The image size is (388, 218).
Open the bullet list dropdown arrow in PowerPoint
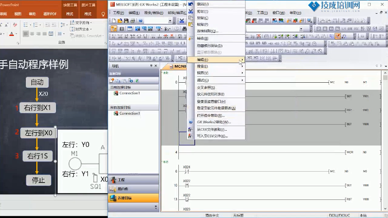tap(30, 25)
